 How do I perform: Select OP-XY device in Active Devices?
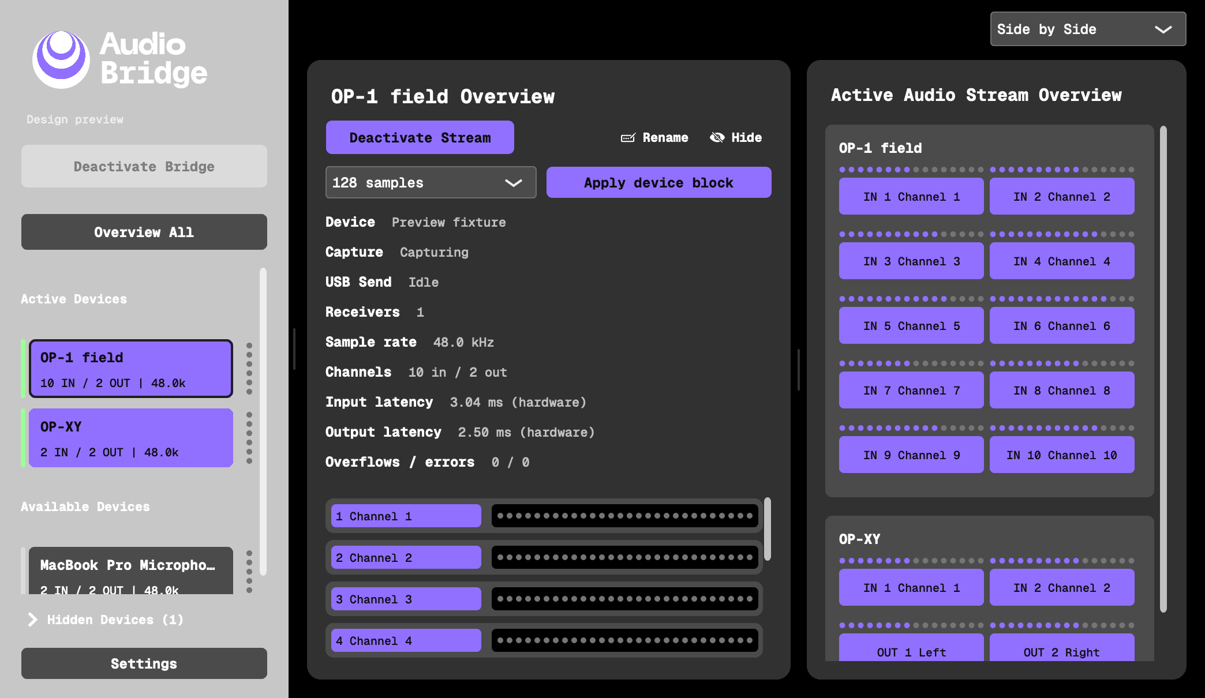click(131, 438)
